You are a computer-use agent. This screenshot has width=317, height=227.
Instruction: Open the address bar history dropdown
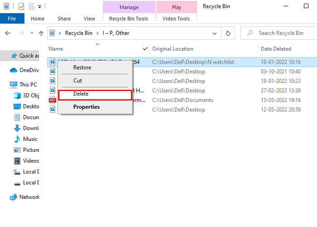coord(215,34)
